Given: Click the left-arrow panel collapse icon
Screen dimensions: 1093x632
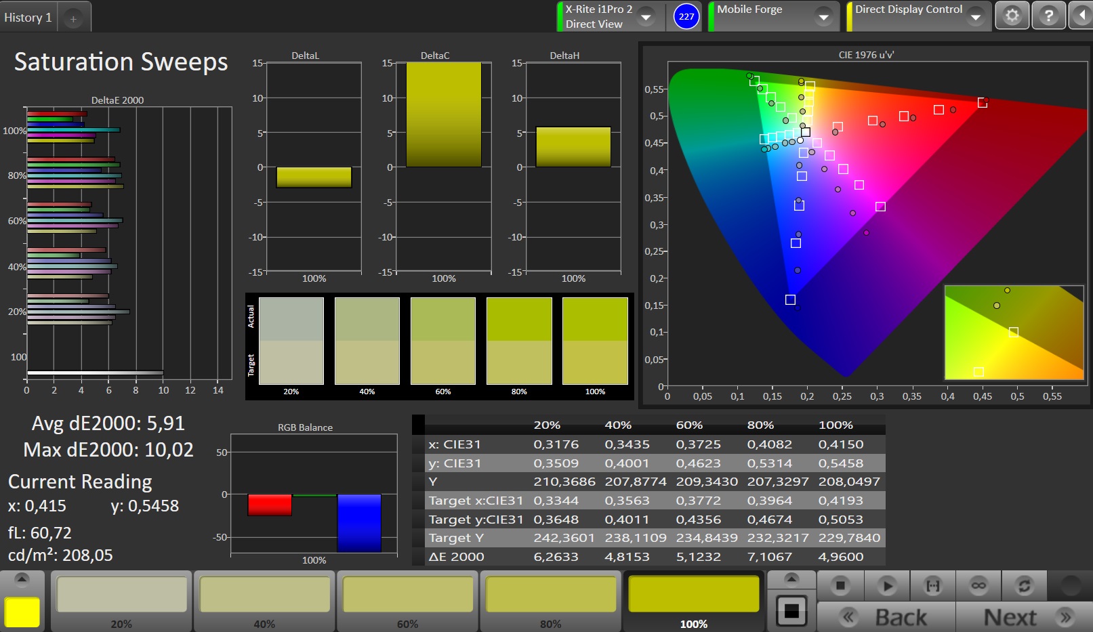Looking at the screenshot, I should tap(1081, 16).
